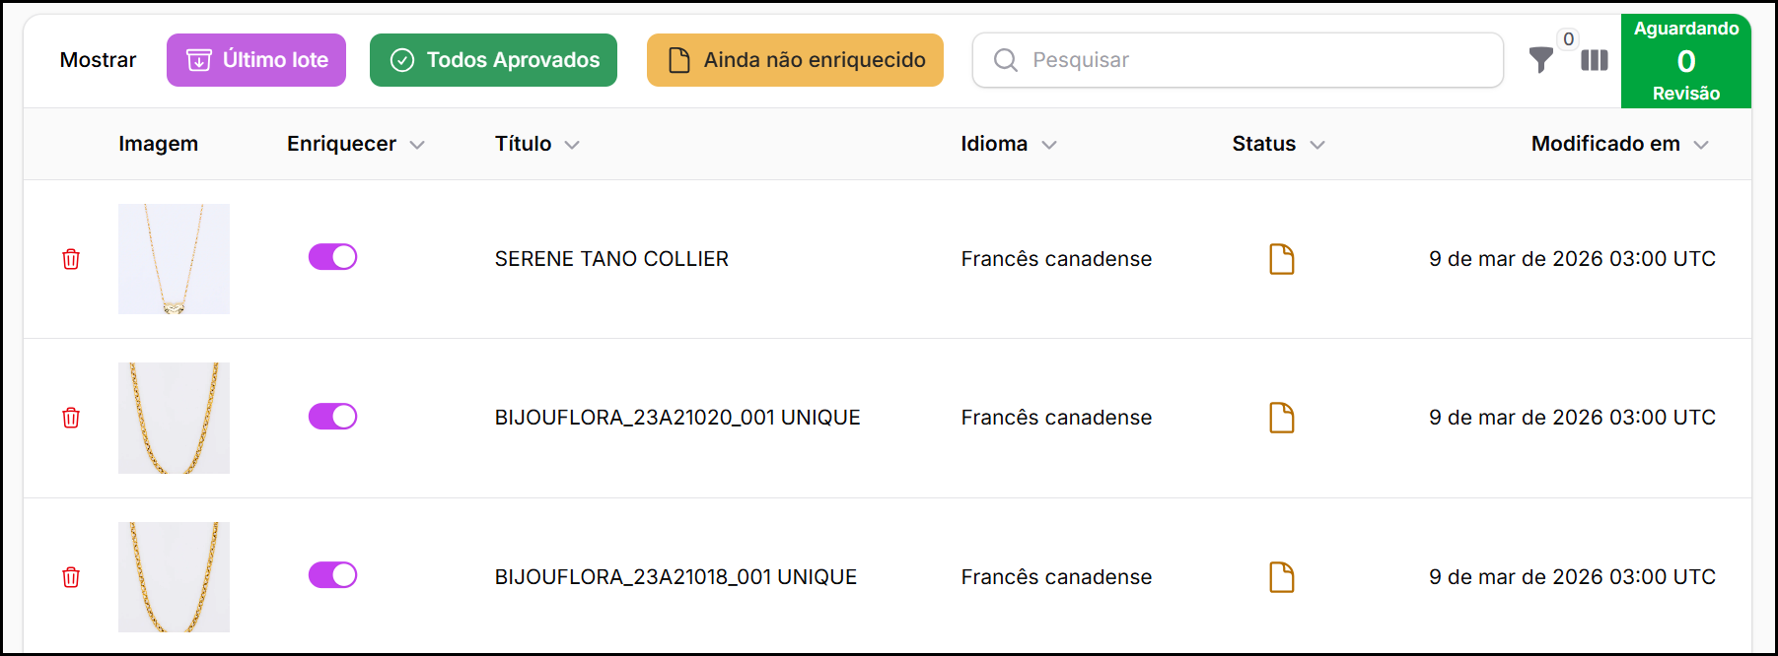
Task: Click trash icon for BIJOUFLORA_23A21020_001 UNIQUE
Action: (71, 418)
